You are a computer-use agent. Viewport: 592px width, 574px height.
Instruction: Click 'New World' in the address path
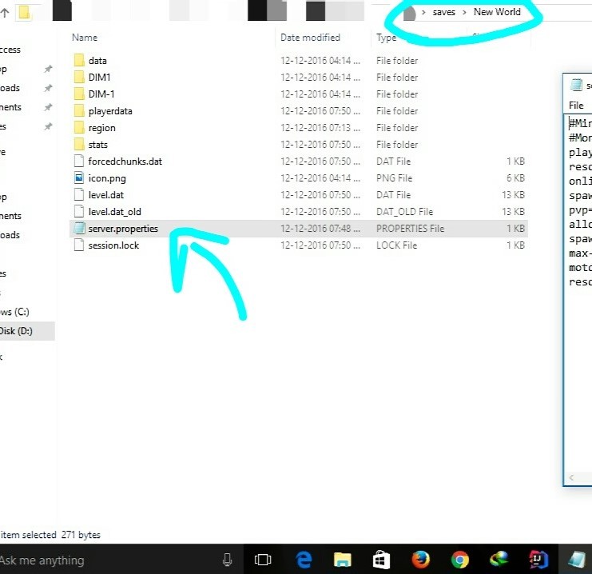click(x=497, y=12)
